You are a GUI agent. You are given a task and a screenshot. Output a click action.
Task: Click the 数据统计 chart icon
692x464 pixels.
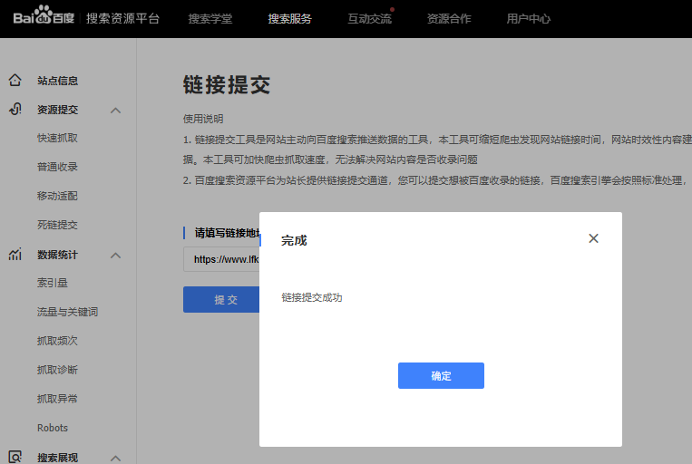pyautogui.click(x=15, y=255)
